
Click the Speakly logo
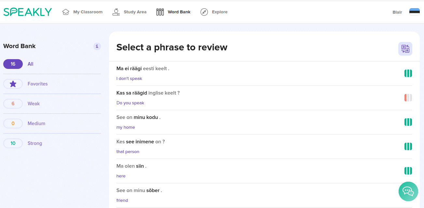point(28,12)
